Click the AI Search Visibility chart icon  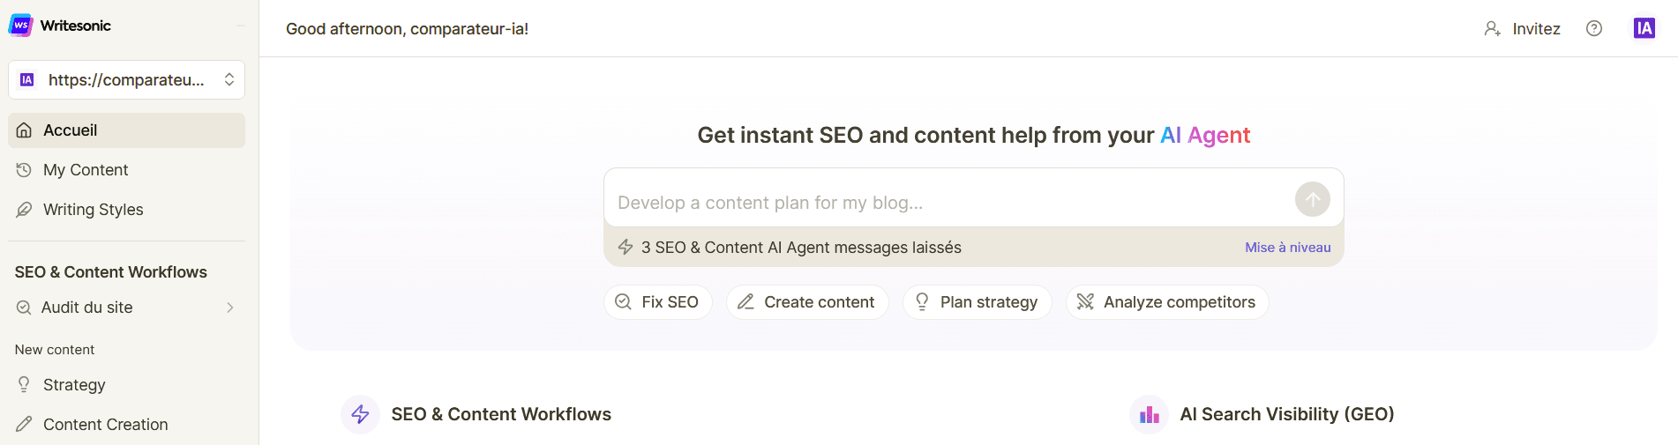1149,414
